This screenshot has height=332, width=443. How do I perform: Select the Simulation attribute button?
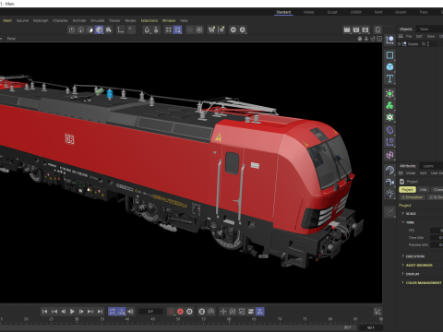tap(413, 197)
